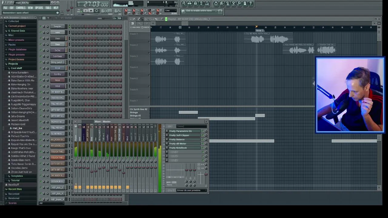
Task: Click the One-click recording magnifier icon
Action: tap(239, 3)
